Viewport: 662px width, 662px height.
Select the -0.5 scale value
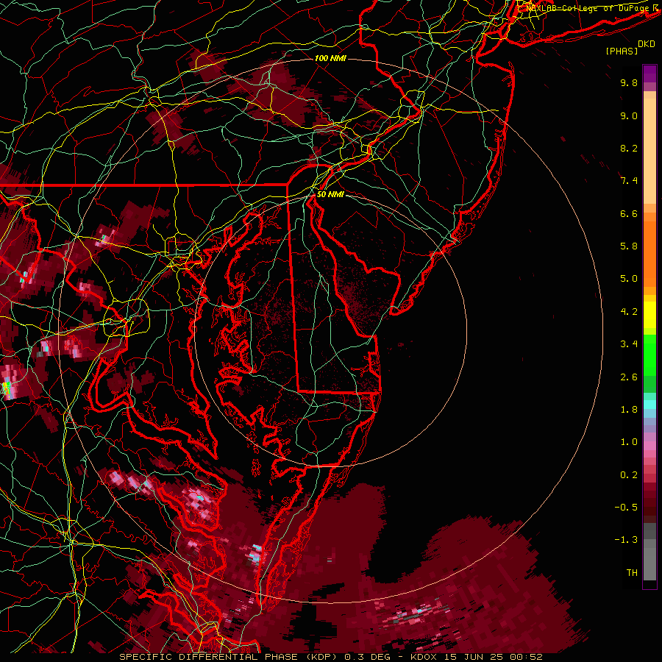[626, 508]
